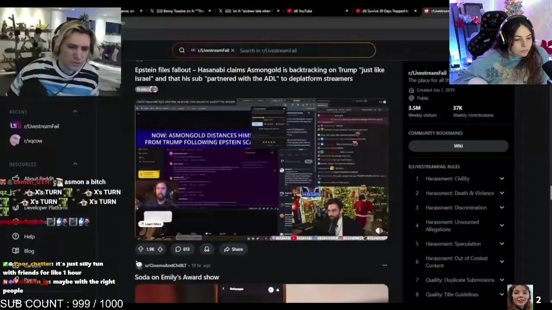Upvote the Epstein files fallout post
The image size is (552, 310).
pyautogui.click(x=141, y=249)
